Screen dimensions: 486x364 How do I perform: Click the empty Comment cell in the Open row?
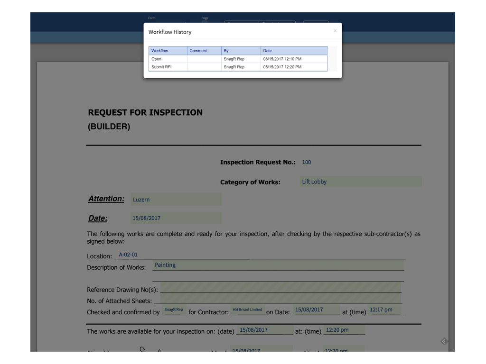(x=204, y=59)
